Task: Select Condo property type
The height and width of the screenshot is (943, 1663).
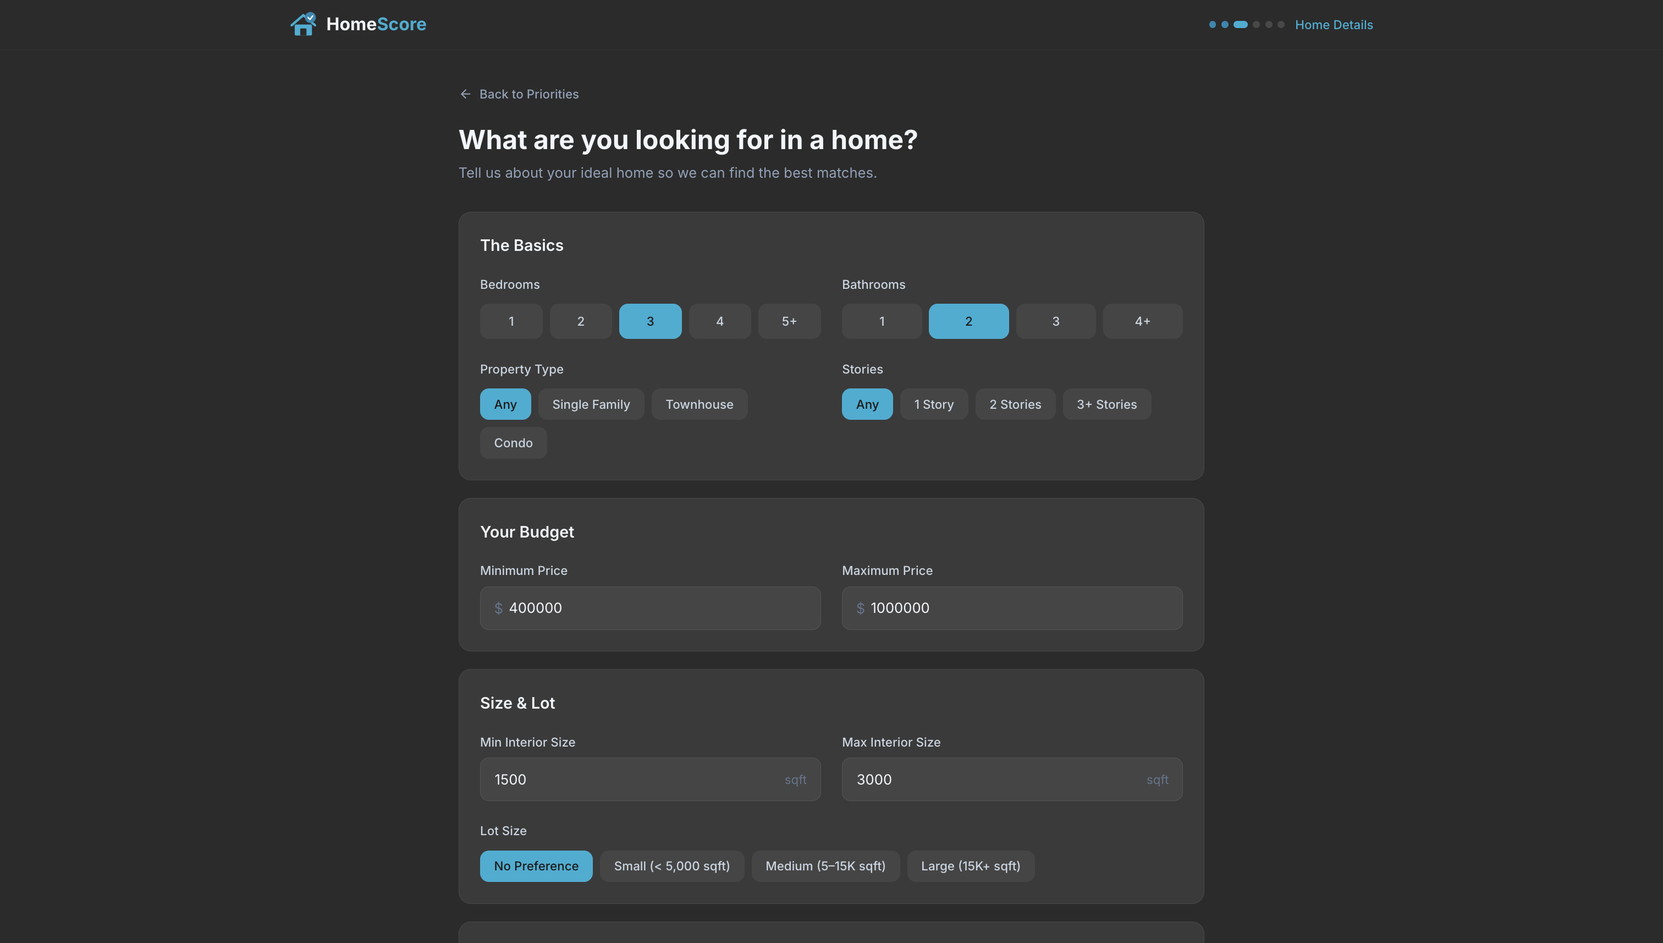Action: (513, 443)
